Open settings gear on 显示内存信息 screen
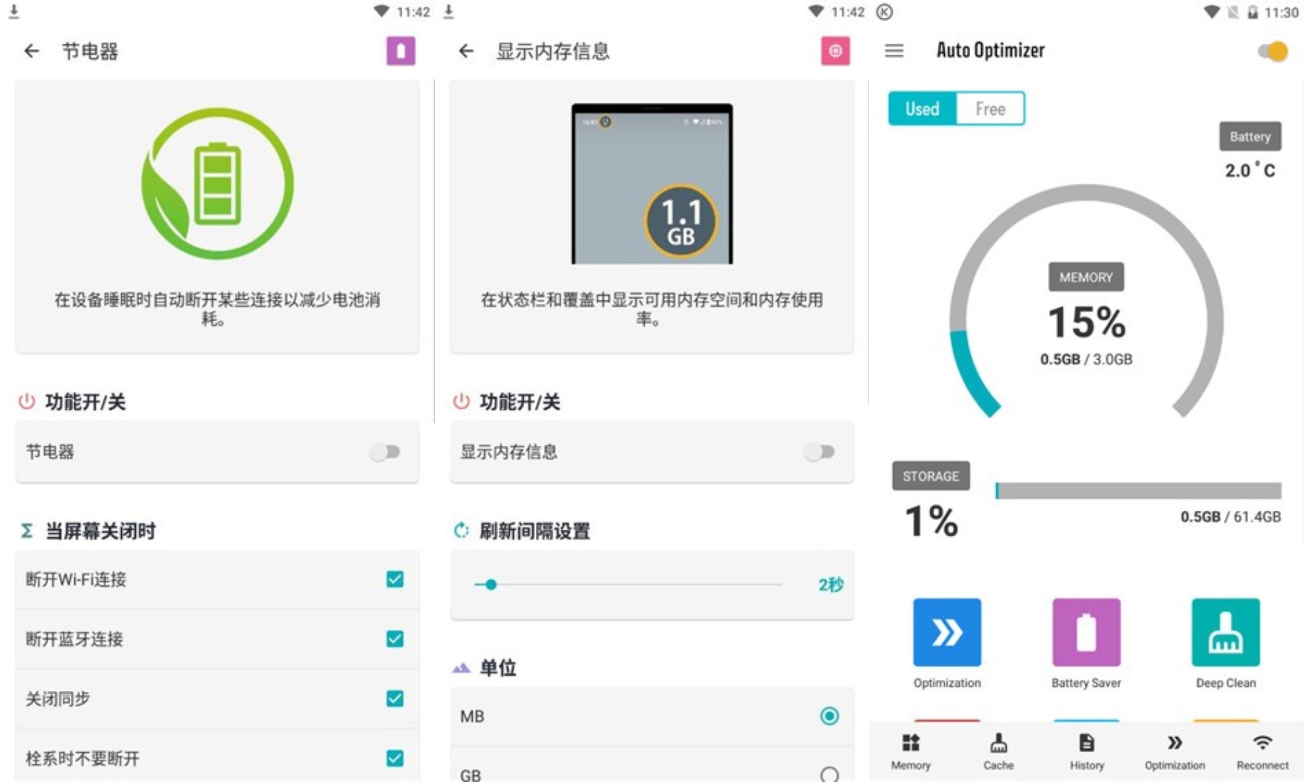Image resolution: width=1304 pixels, height=782 pixels. click(836, 50)
